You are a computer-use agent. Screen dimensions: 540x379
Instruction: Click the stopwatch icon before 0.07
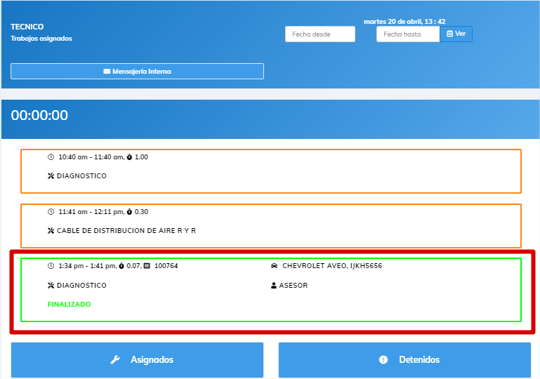pos(121,266)
